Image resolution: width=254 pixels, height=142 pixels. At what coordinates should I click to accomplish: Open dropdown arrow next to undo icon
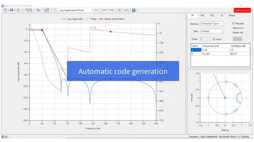tap(41, 10)
